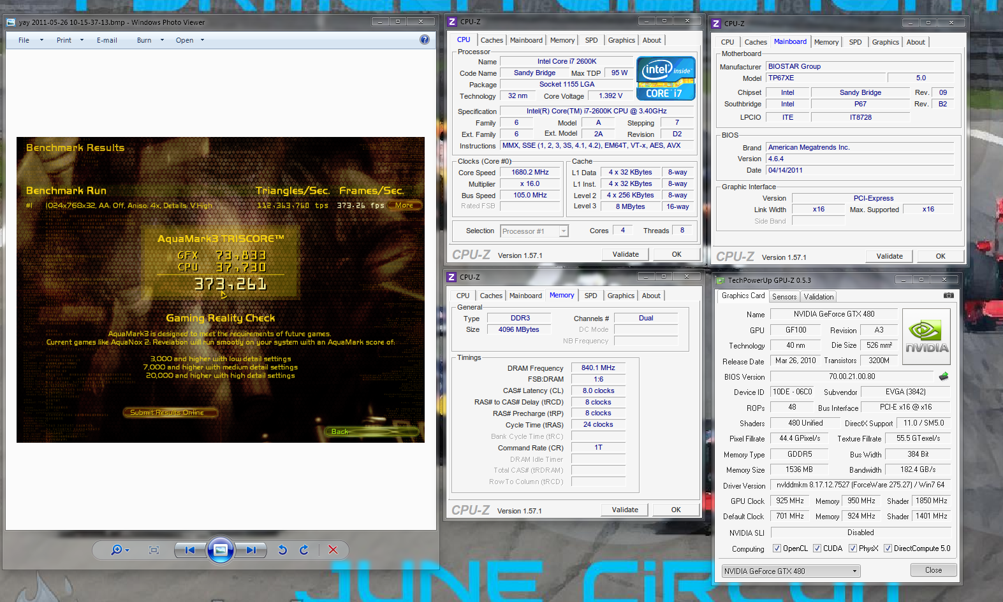Click More button beside 373.26 fps

pyautogui.click(x=404, y=205)
